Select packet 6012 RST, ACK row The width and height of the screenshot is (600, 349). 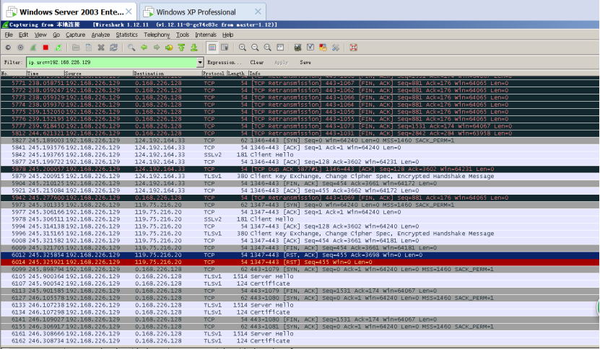(300, 255)
